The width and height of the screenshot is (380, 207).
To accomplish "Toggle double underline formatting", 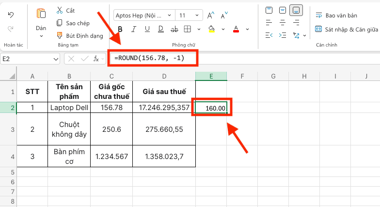I will point(161,29).
